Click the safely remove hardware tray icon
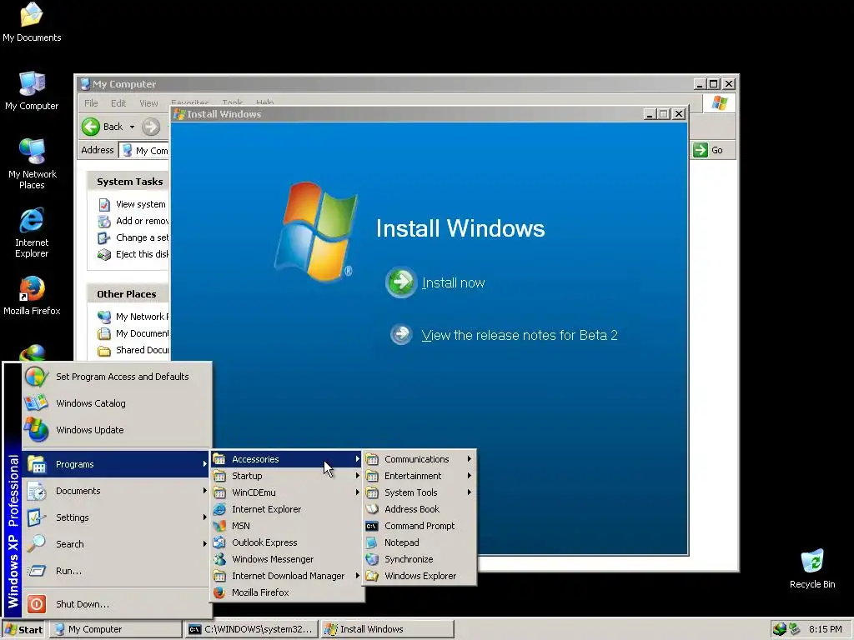 [x=794, y=630]
